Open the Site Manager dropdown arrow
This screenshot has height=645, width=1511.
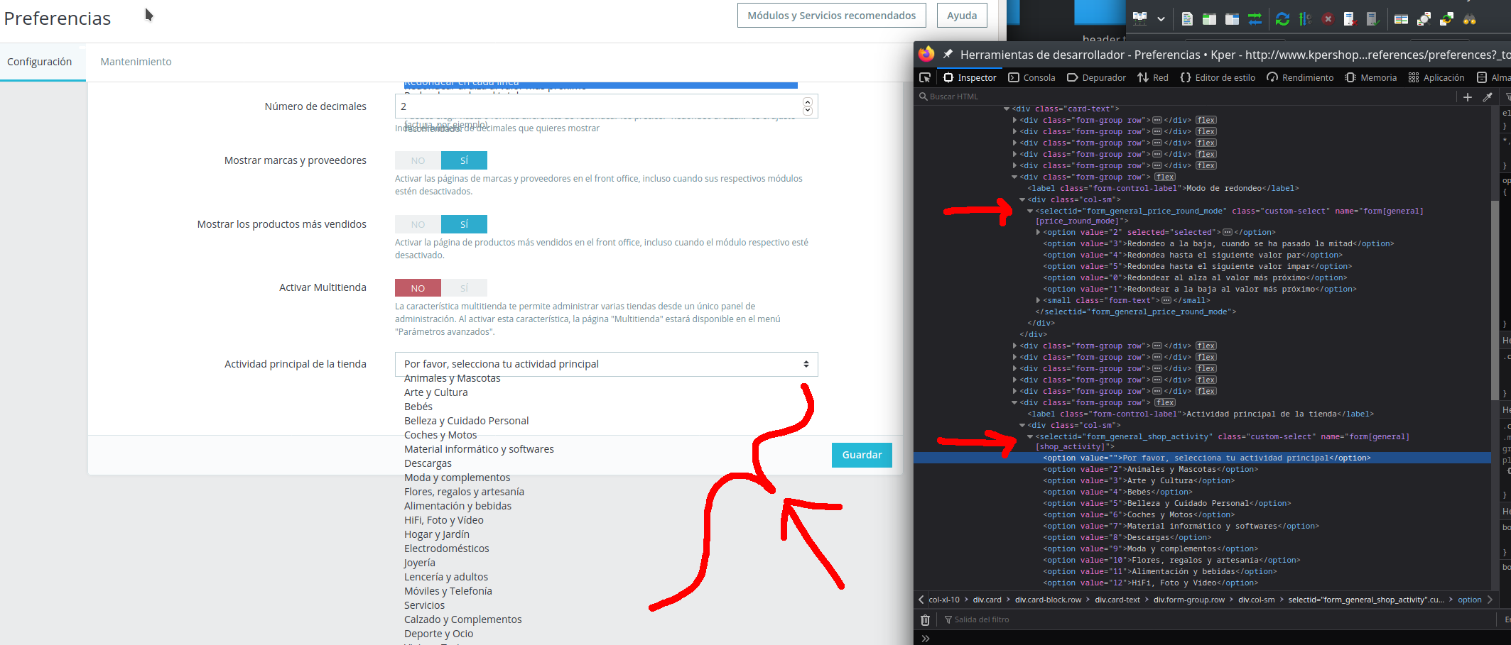click(x=1162, y=18)
